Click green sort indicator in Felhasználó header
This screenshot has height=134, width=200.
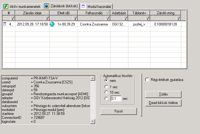tap(108, 13)
